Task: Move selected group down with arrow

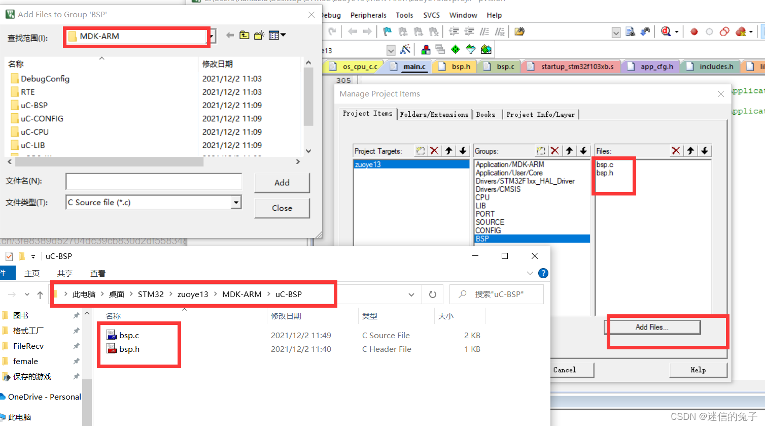Action: coord(583,151)
